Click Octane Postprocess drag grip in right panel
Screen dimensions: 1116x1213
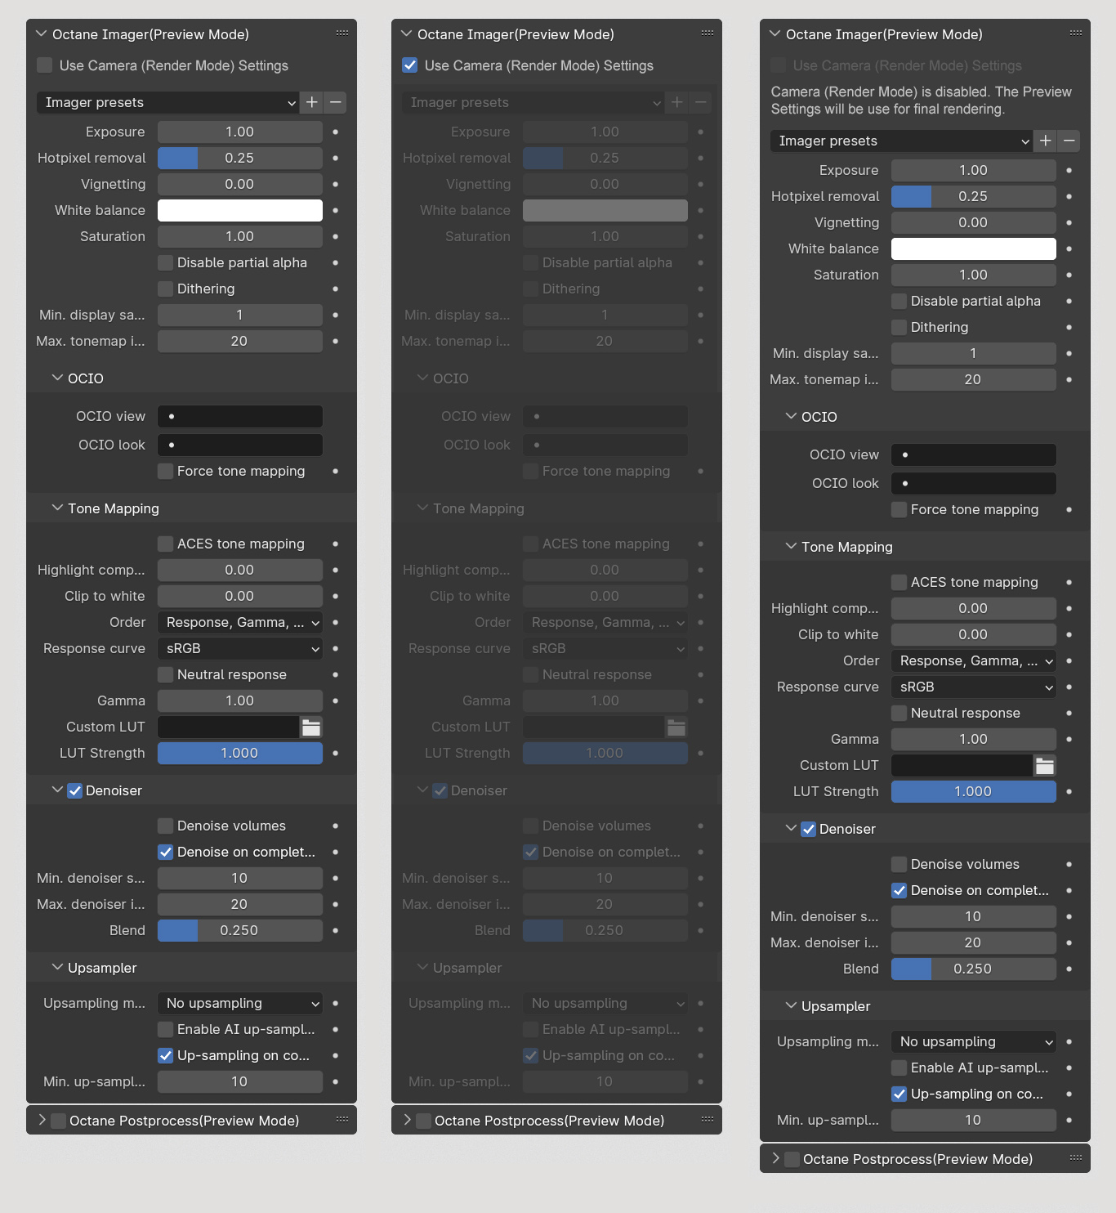pos(1076,1158)
